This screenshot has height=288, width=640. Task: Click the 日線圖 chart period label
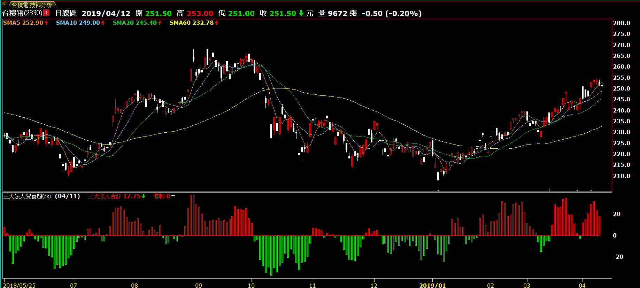(66, 13)
